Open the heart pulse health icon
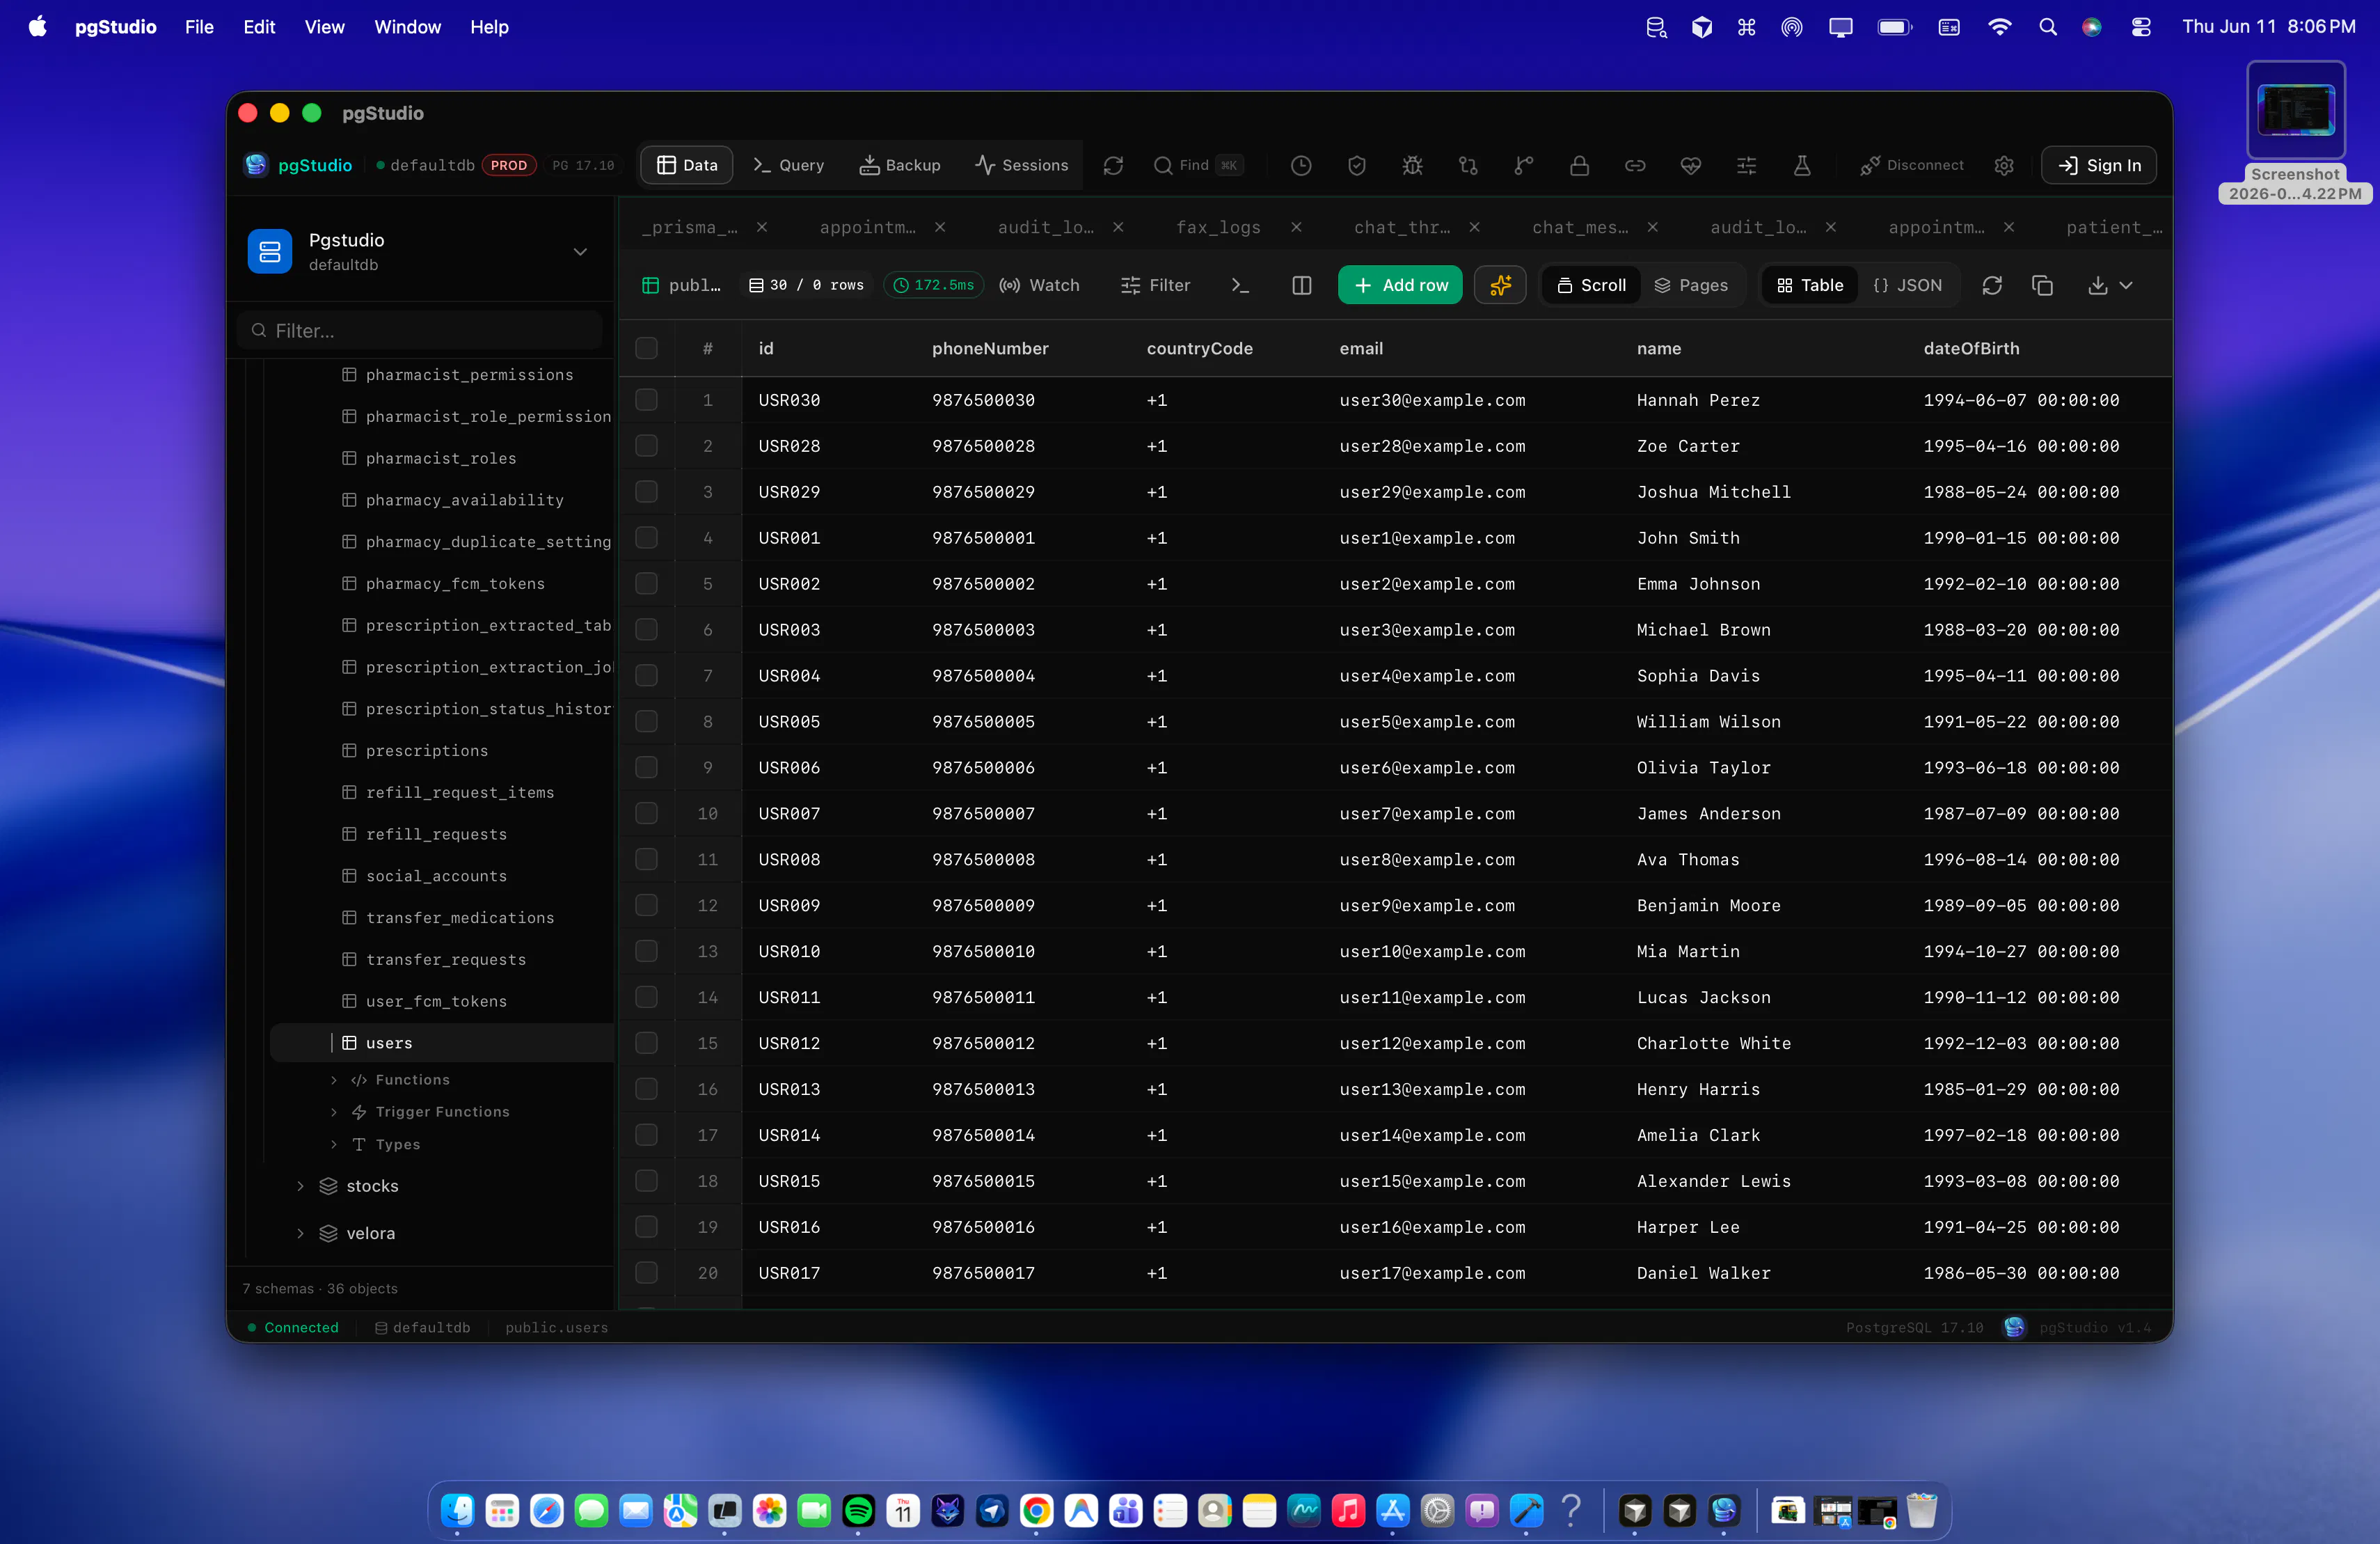This screenshot has width=2380, height=1544. point(1690,165)
